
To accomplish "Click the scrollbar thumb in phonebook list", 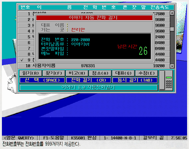I will tap(172, 29).
